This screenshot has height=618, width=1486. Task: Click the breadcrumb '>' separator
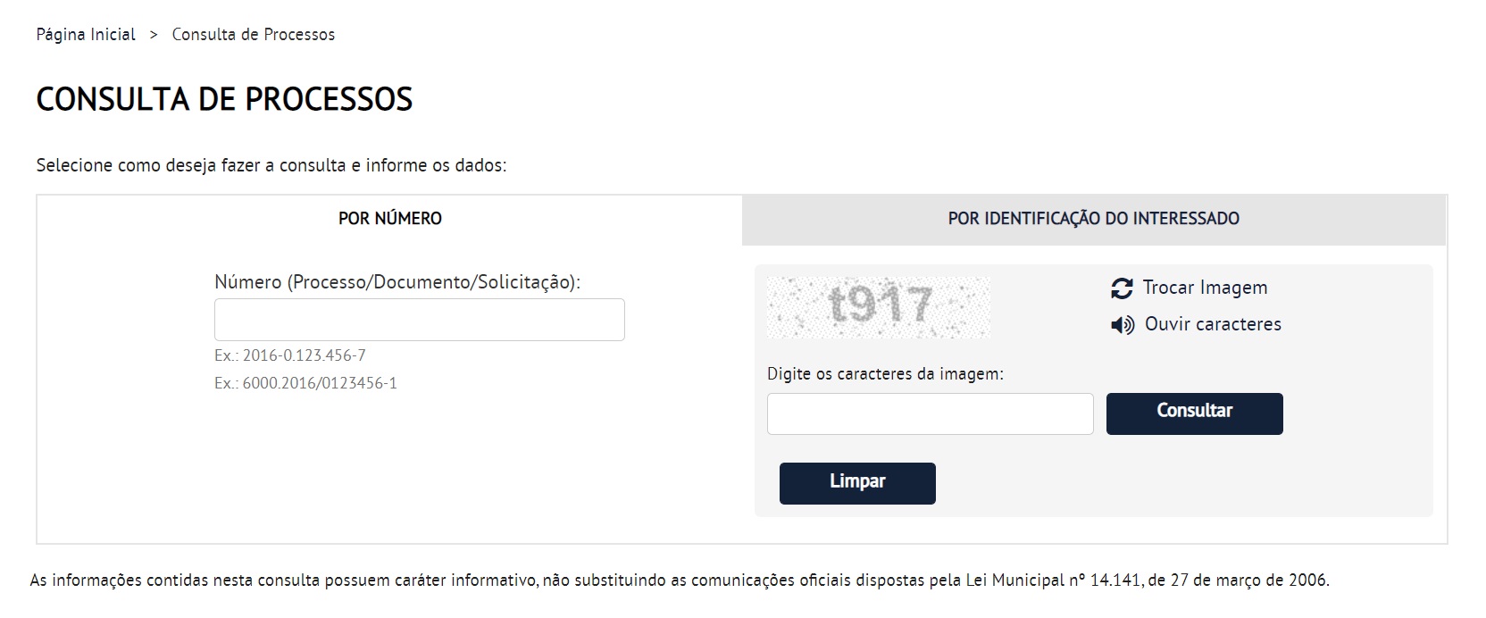click(154, 35)
